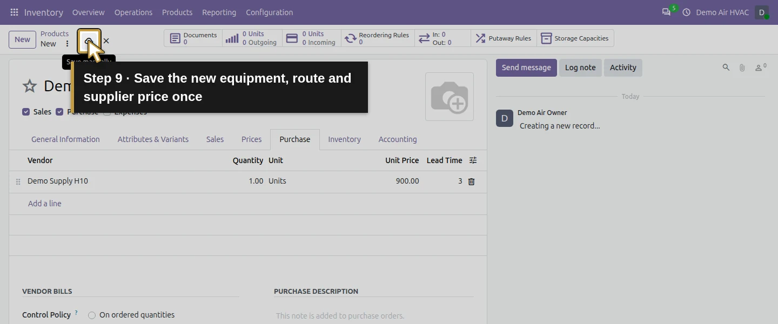Open Storage Capacities stat button

click(x=575, y=38)
